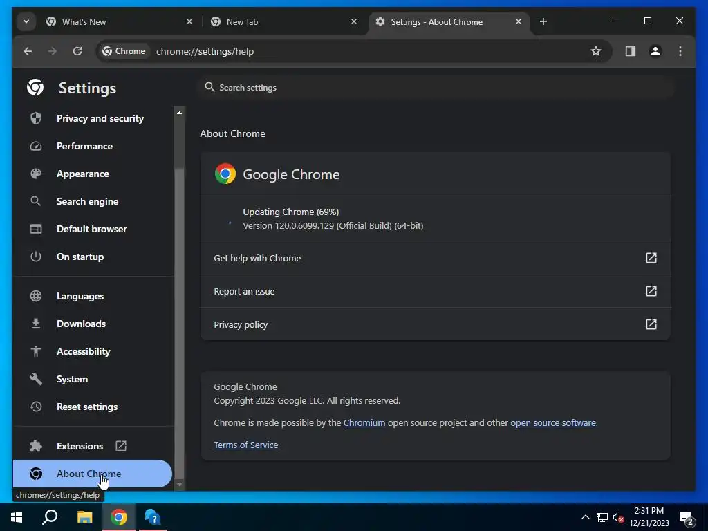Select the Settings - About Chrome tab
708x531 pixels.
click(x=449, y=21)
